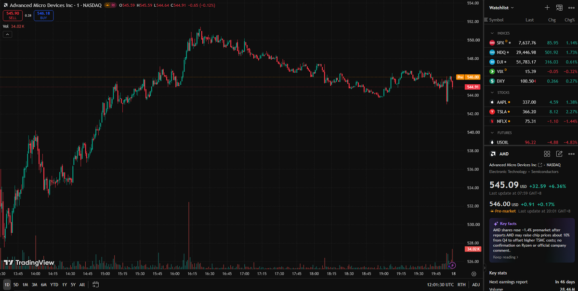Select the USOIL watchlist row

coord(531,142)
